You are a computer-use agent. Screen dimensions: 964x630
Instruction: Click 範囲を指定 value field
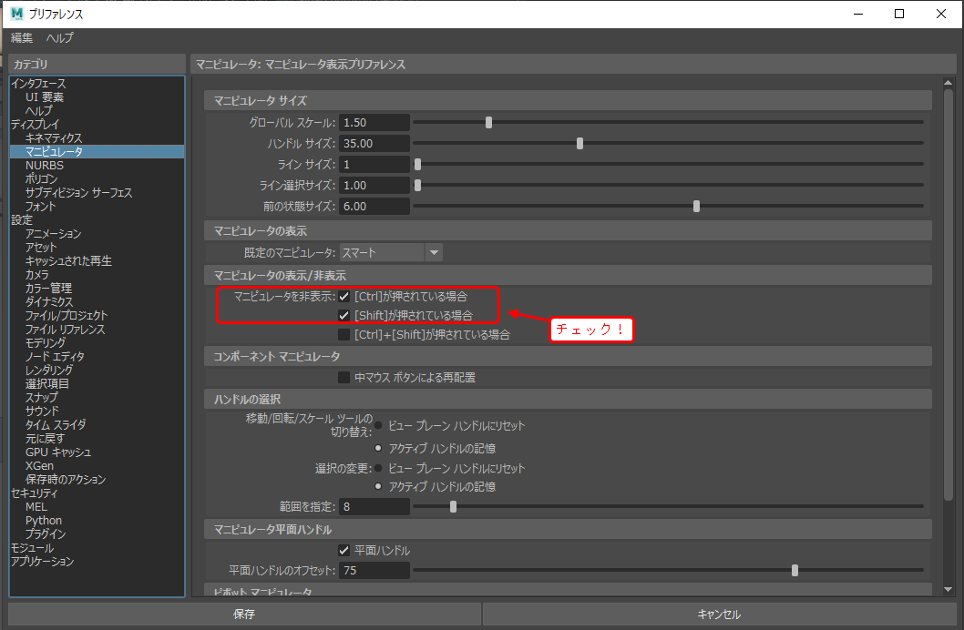click(x=374, y=506)
